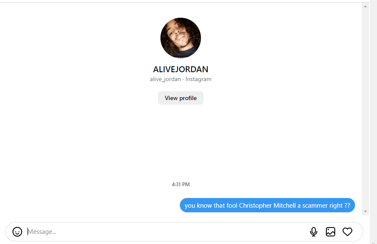Click the chat scrollbar down arrow
Screen dimensions: 377x244
366,211
